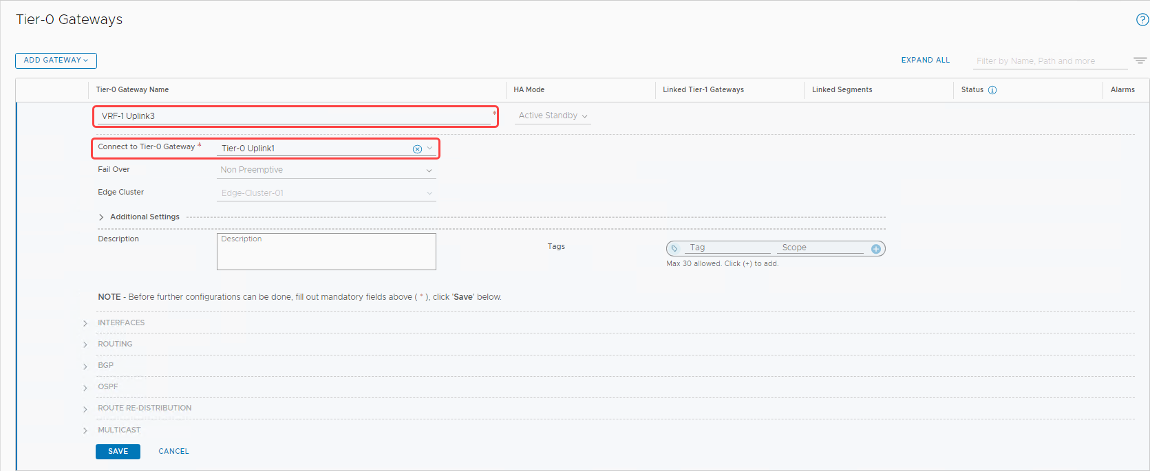Open the Edge Cluster dropdown

[326, 193]
